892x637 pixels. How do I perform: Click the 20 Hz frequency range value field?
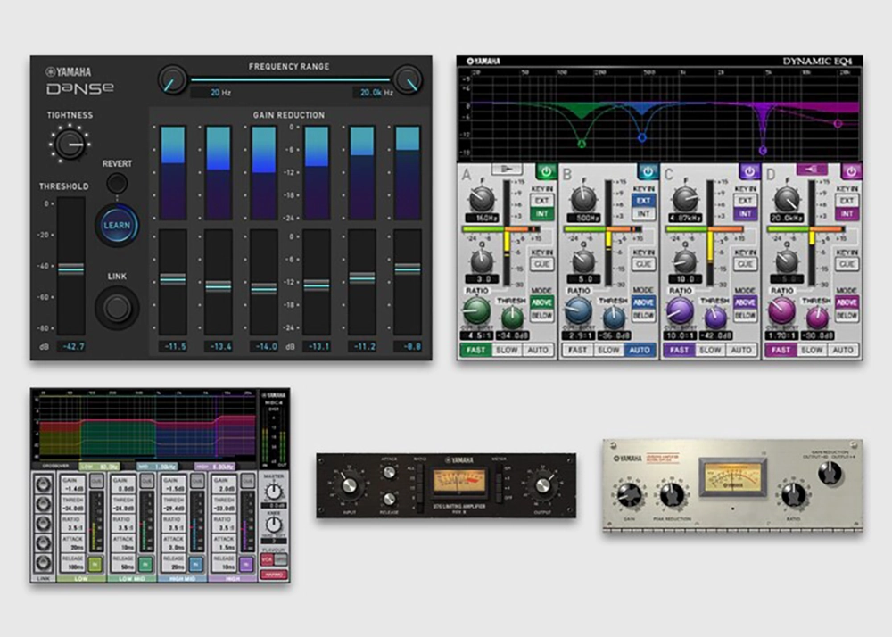(205, 92)
